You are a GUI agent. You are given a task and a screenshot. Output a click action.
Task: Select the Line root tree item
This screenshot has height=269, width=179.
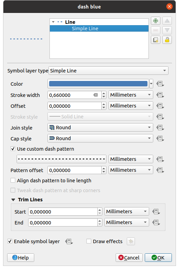70,22
